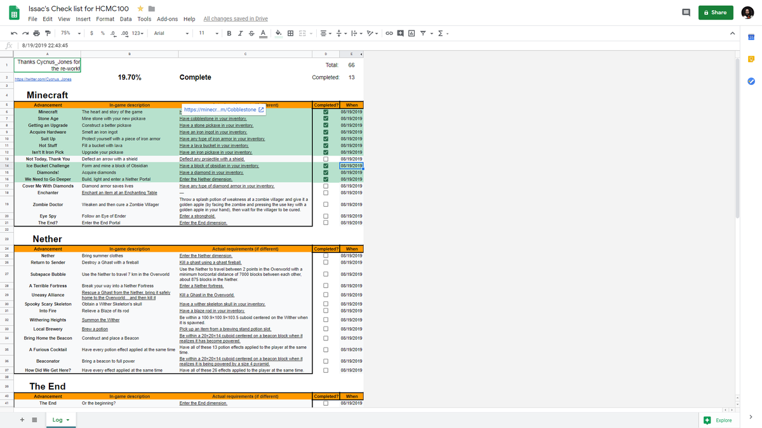Open Google Keep from the side panel
The height and width of the screenshot is (428, 762).
[751, 60]
